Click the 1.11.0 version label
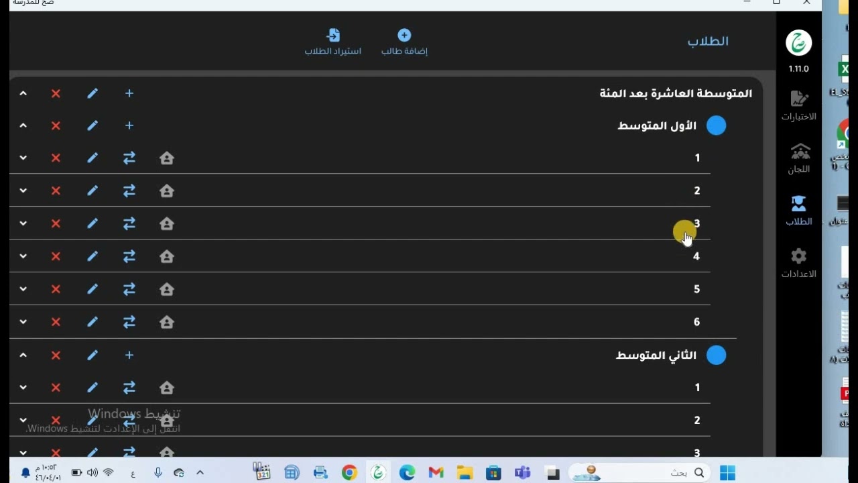Viewport: 858px width, 483px height. point(798,68)
